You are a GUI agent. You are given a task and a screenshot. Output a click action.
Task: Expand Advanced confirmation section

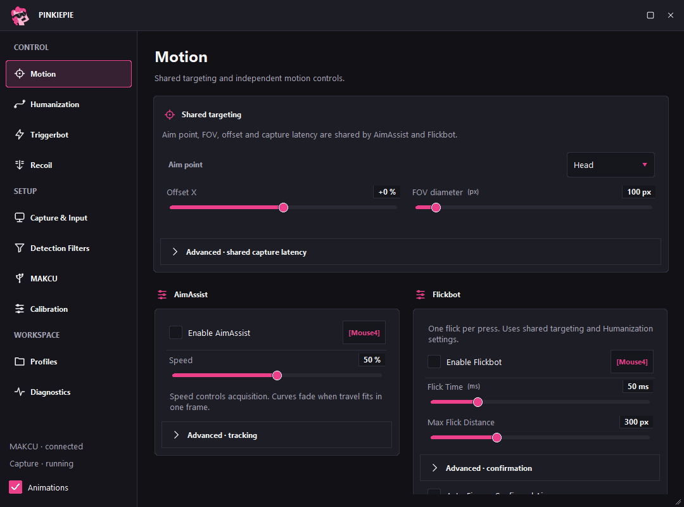(540, 468)
